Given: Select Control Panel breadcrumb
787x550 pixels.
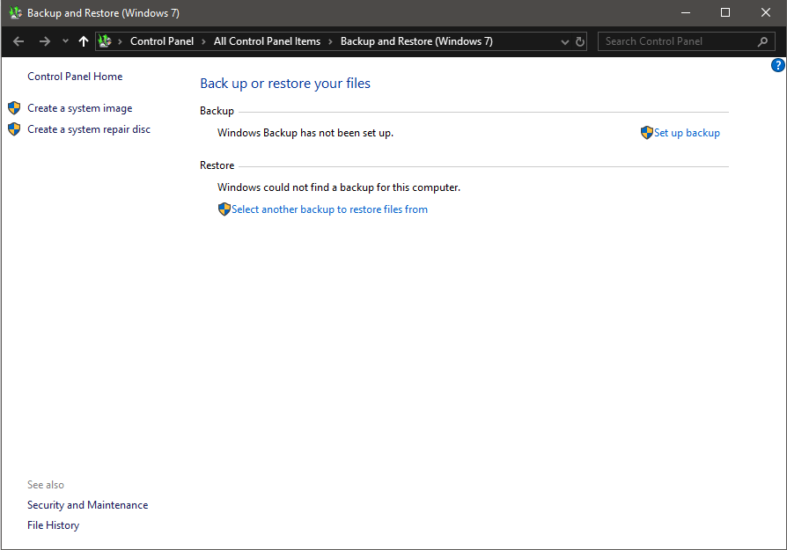Looking at the screenshot, I should [162, 41].
